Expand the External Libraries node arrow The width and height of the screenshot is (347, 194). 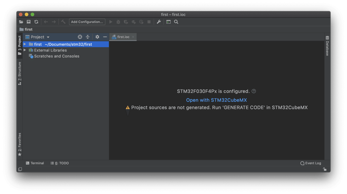[25, 50]
